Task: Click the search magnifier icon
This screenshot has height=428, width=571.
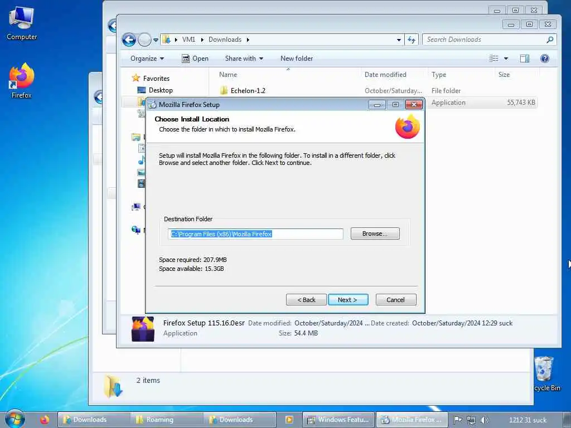Action: [550, 40]
